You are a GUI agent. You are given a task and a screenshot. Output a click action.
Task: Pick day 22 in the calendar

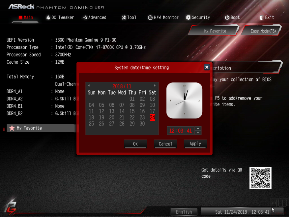[132, 117]
